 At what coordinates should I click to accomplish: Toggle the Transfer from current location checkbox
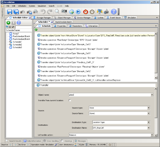click(70, 100)
